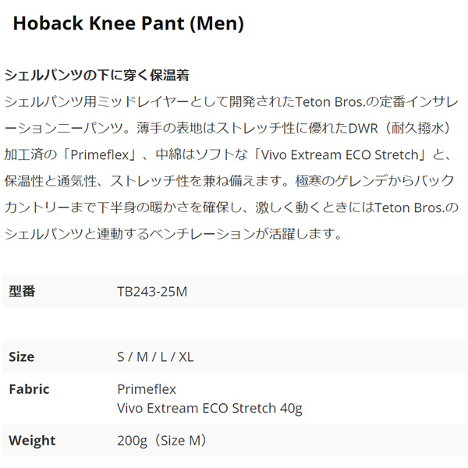Click the "200g（Size M）" weight value

[x=163, y=441]
